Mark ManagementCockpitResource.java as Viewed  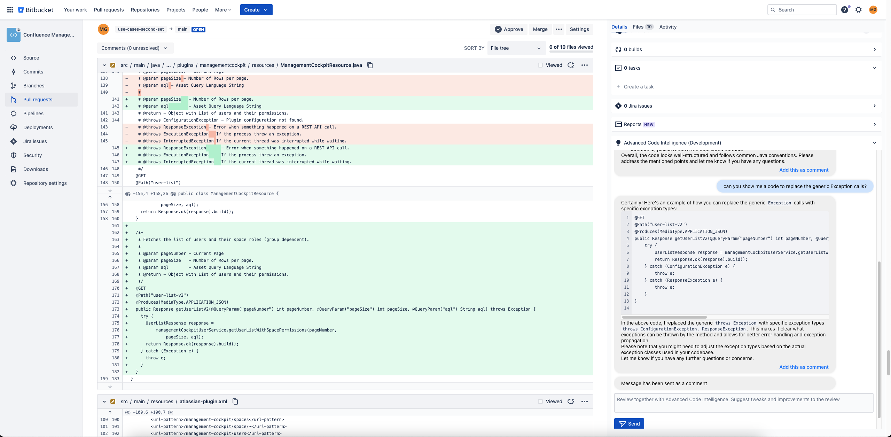(x=540, y=65)
